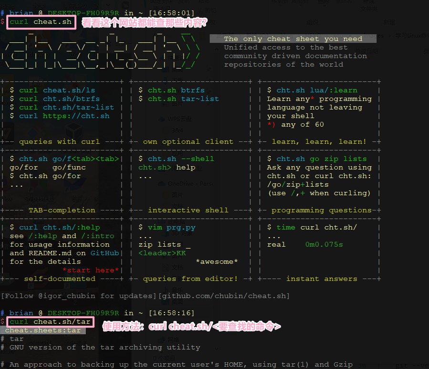The height and width of the screenshot is (369, 429).
Task: Click the 'curl cheat.sh/tar' command line
Action: (x=50, y=322)
